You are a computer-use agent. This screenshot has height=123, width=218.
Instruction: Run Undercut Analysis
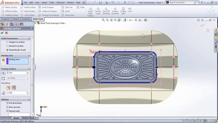(x=48, y=11)
